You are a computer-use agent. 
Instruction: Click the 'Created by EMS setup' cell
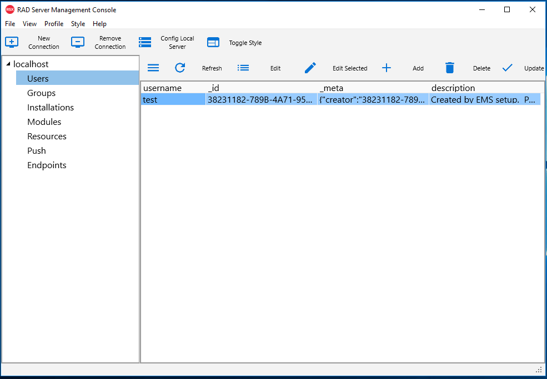[x=485, y=99]
